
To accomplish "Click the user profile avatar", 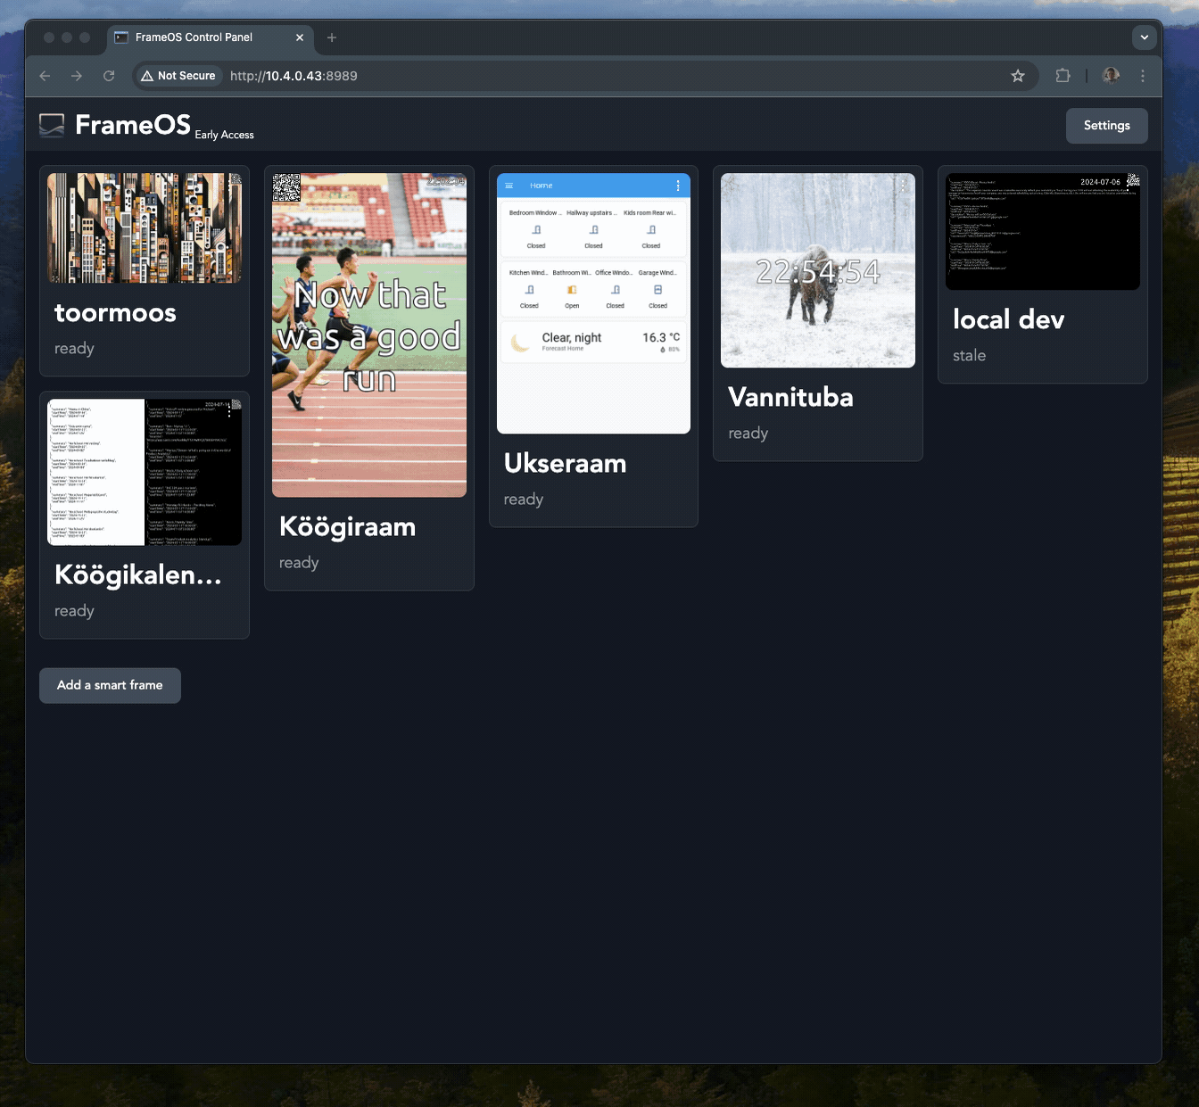I will pos(1111,76).
